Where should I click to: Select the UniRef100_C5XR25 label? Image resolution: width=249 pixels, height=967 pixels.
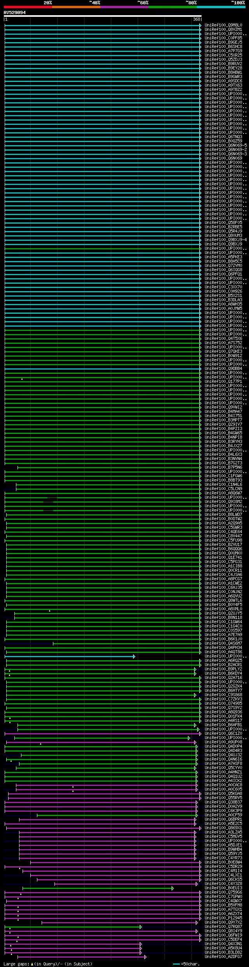click(x=223, y=55)
